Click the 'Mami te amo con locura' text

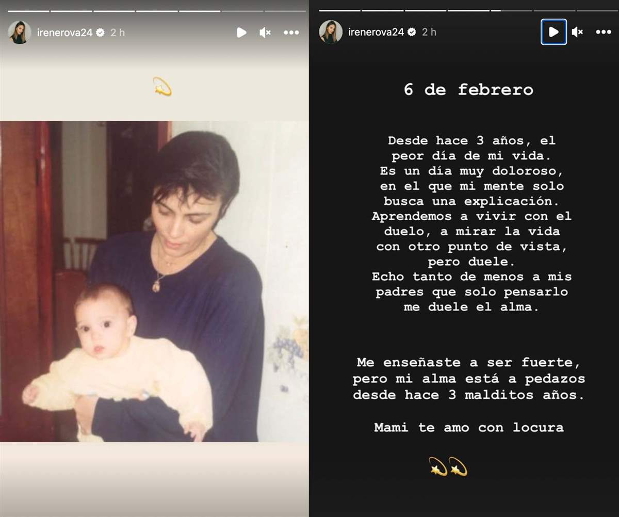(x=468, y=428)
